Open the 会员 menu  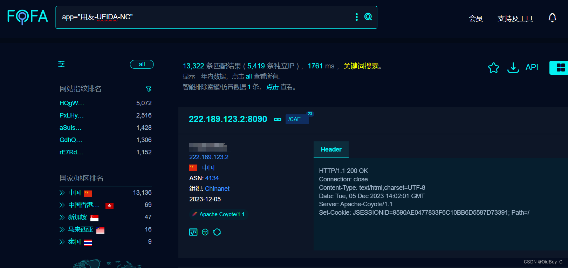pyautogui.click(x=475, y=19)
